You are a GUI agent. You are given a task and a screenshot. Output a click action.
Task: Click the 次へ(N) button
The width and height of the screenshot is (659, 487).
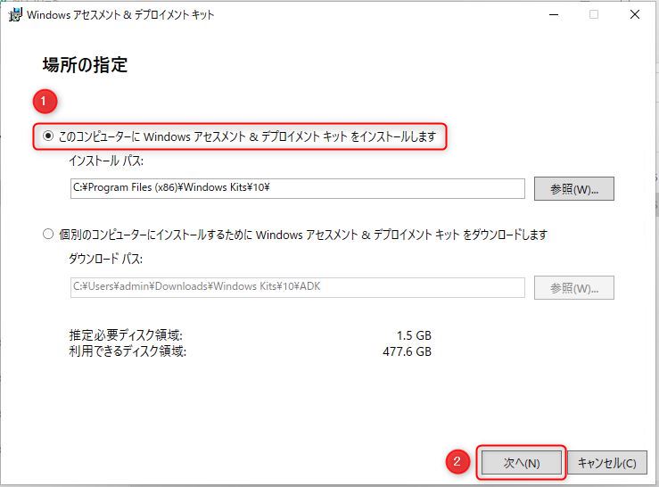click(x=521, y=463)
